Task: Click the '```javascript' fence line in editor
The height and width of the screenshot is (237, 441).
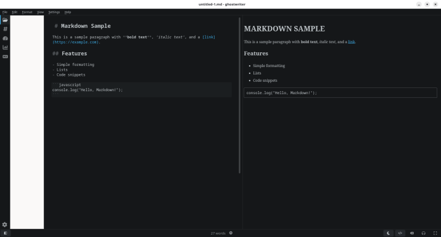Action: 67,85
